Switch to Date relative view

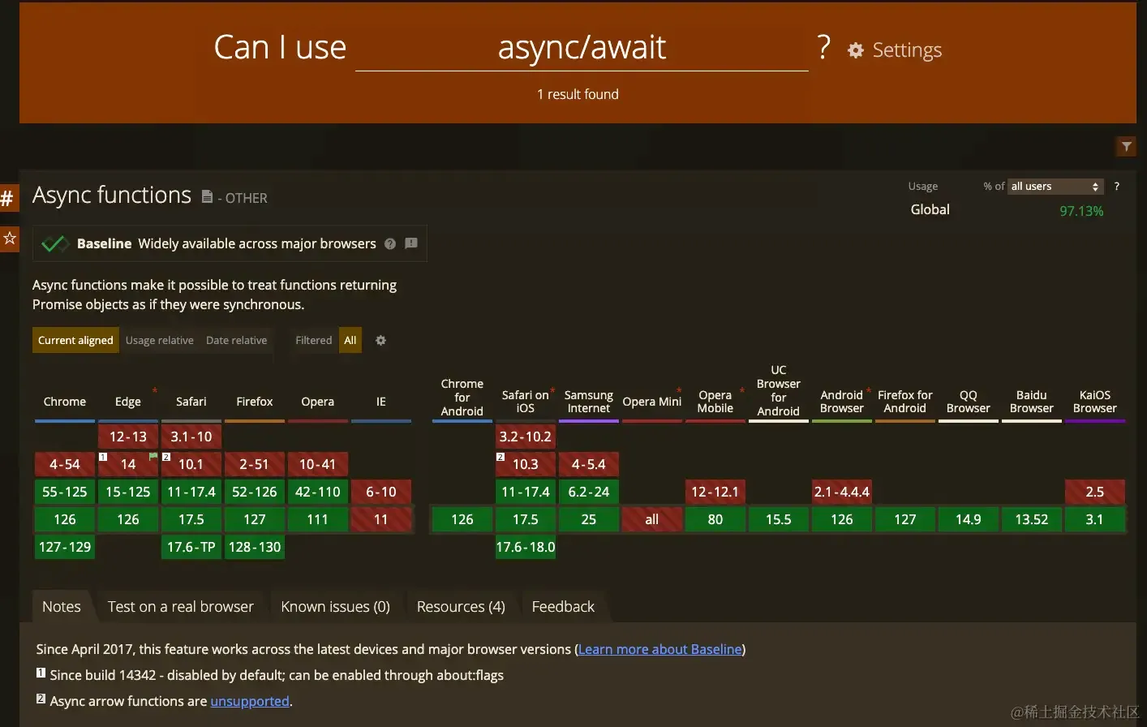click(236, 340)
